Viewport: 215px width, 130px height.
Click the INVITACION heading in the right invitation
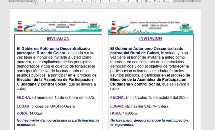point(150,38)
